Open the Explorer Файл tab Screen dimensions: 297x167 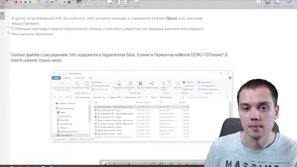pyautogui.click(x=56, y=78)
